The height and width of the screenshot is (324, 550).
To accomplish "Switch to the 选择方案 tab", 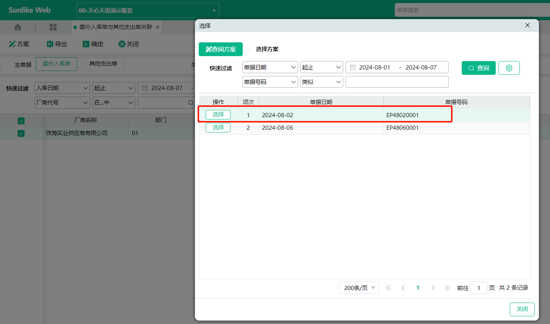I will 267,49.
